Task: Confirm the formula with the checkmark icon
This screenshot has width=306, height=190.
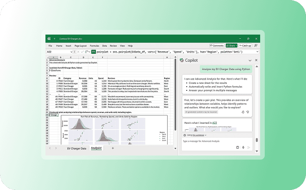Action: 82,52
